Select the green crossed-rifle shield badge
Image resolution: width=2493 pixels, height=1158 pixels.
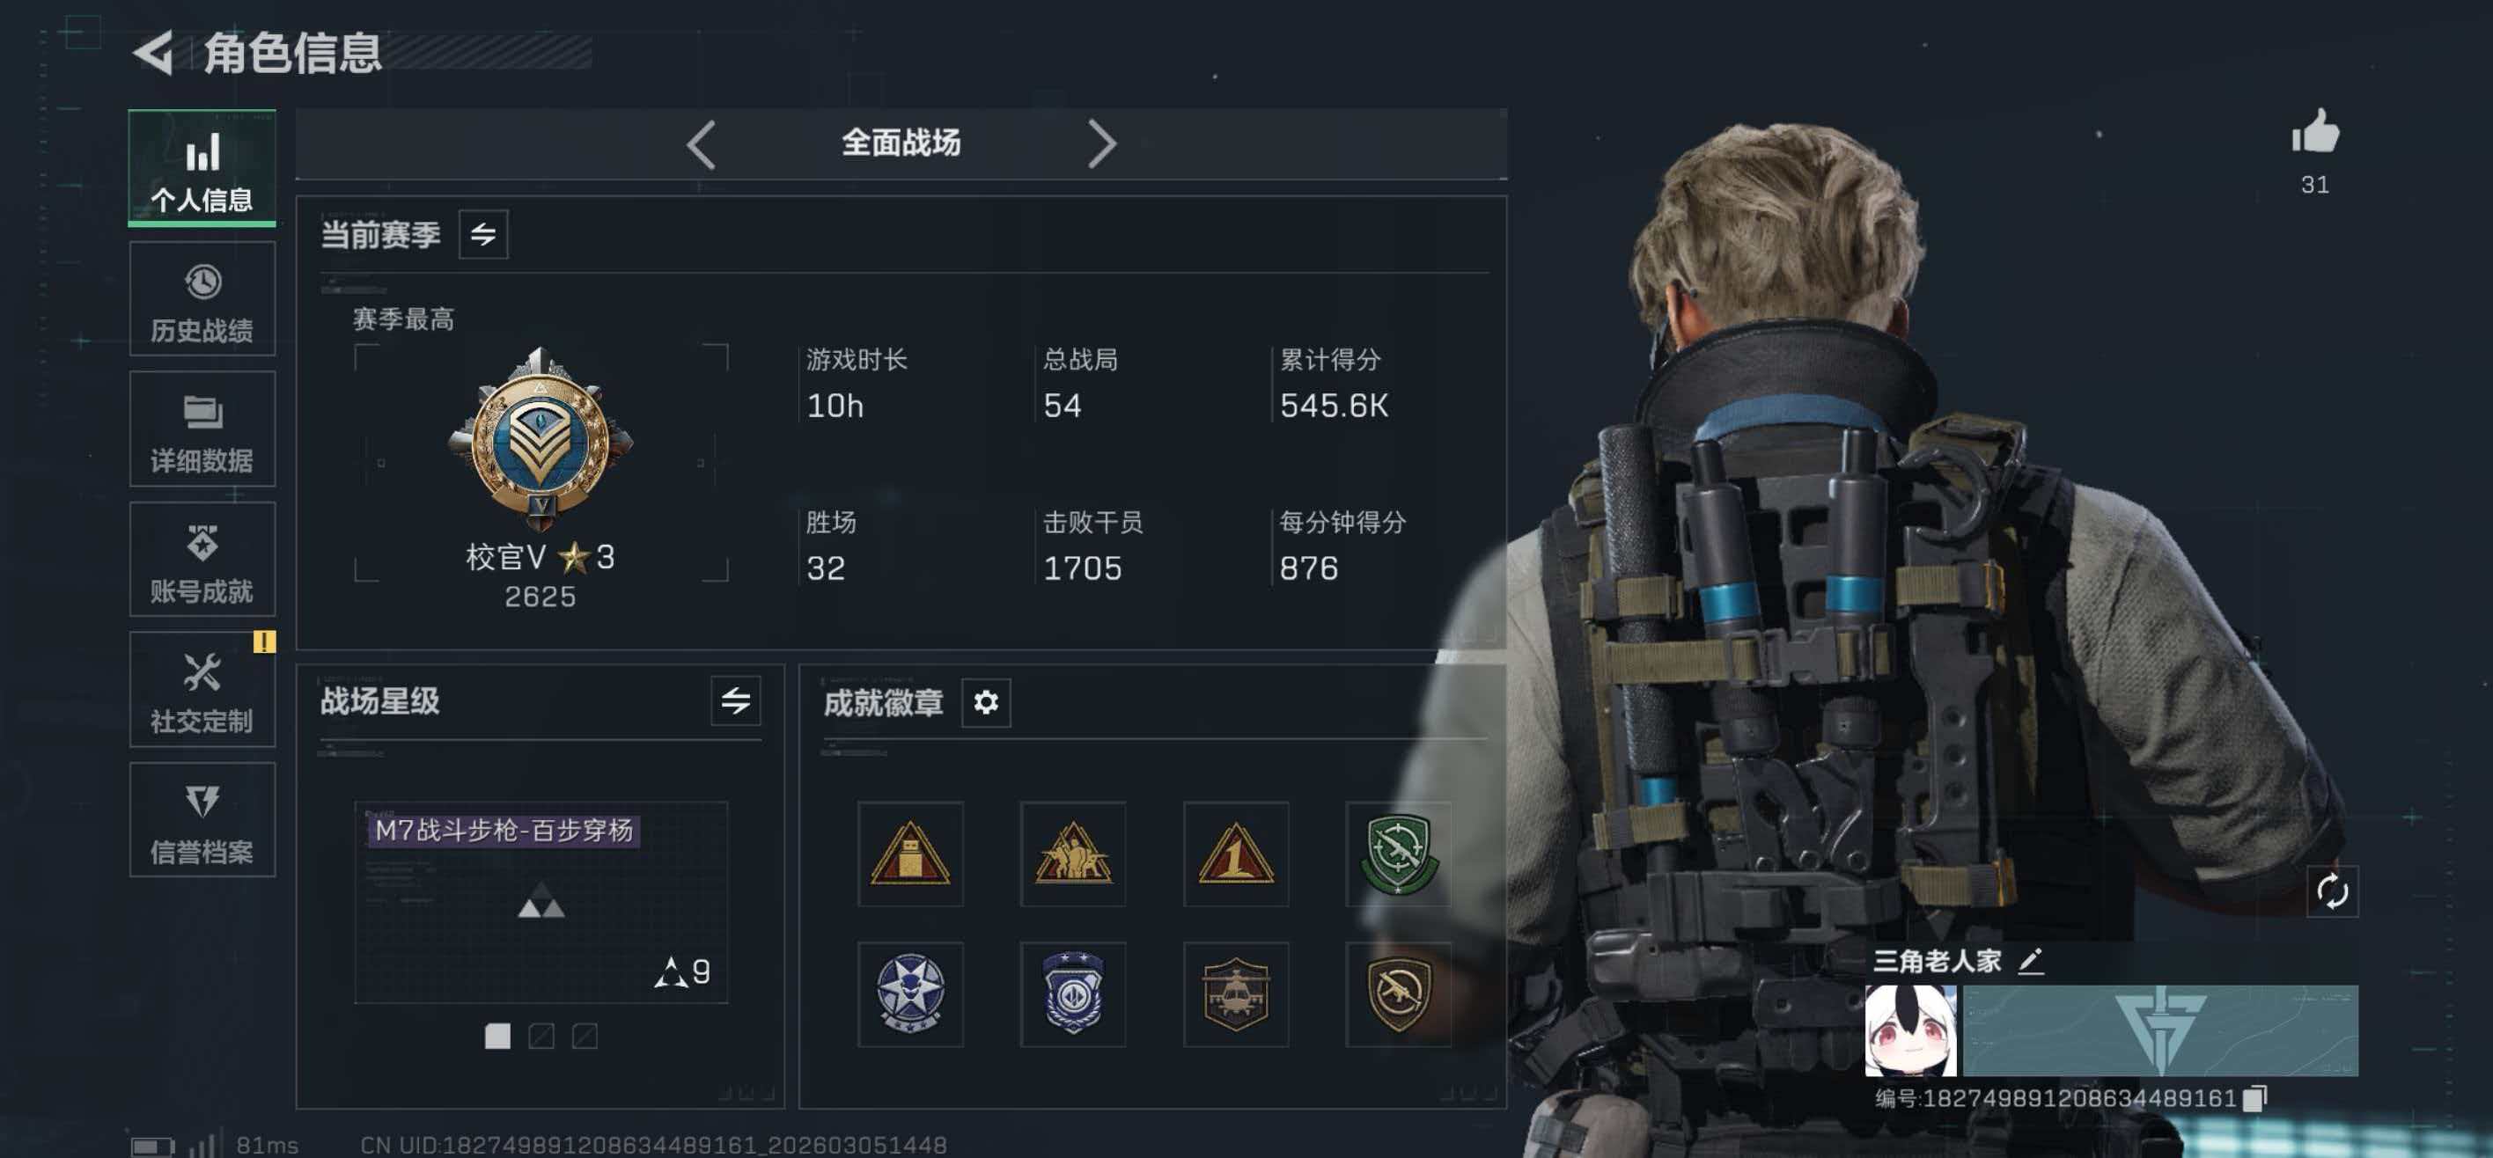(x=1398, y=854)
